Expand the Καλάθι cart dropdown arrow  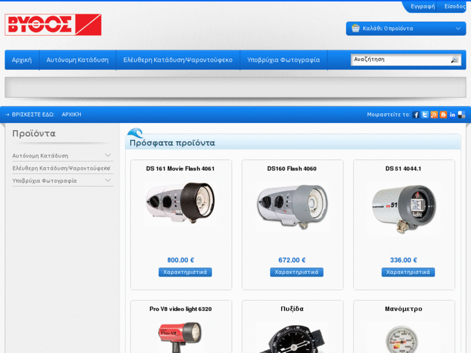pos(458,28)
